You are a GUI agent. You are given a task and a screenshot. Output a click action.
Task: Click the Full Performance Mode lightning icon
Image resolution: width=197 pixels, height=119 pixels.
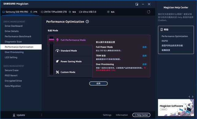coord(58,40)
